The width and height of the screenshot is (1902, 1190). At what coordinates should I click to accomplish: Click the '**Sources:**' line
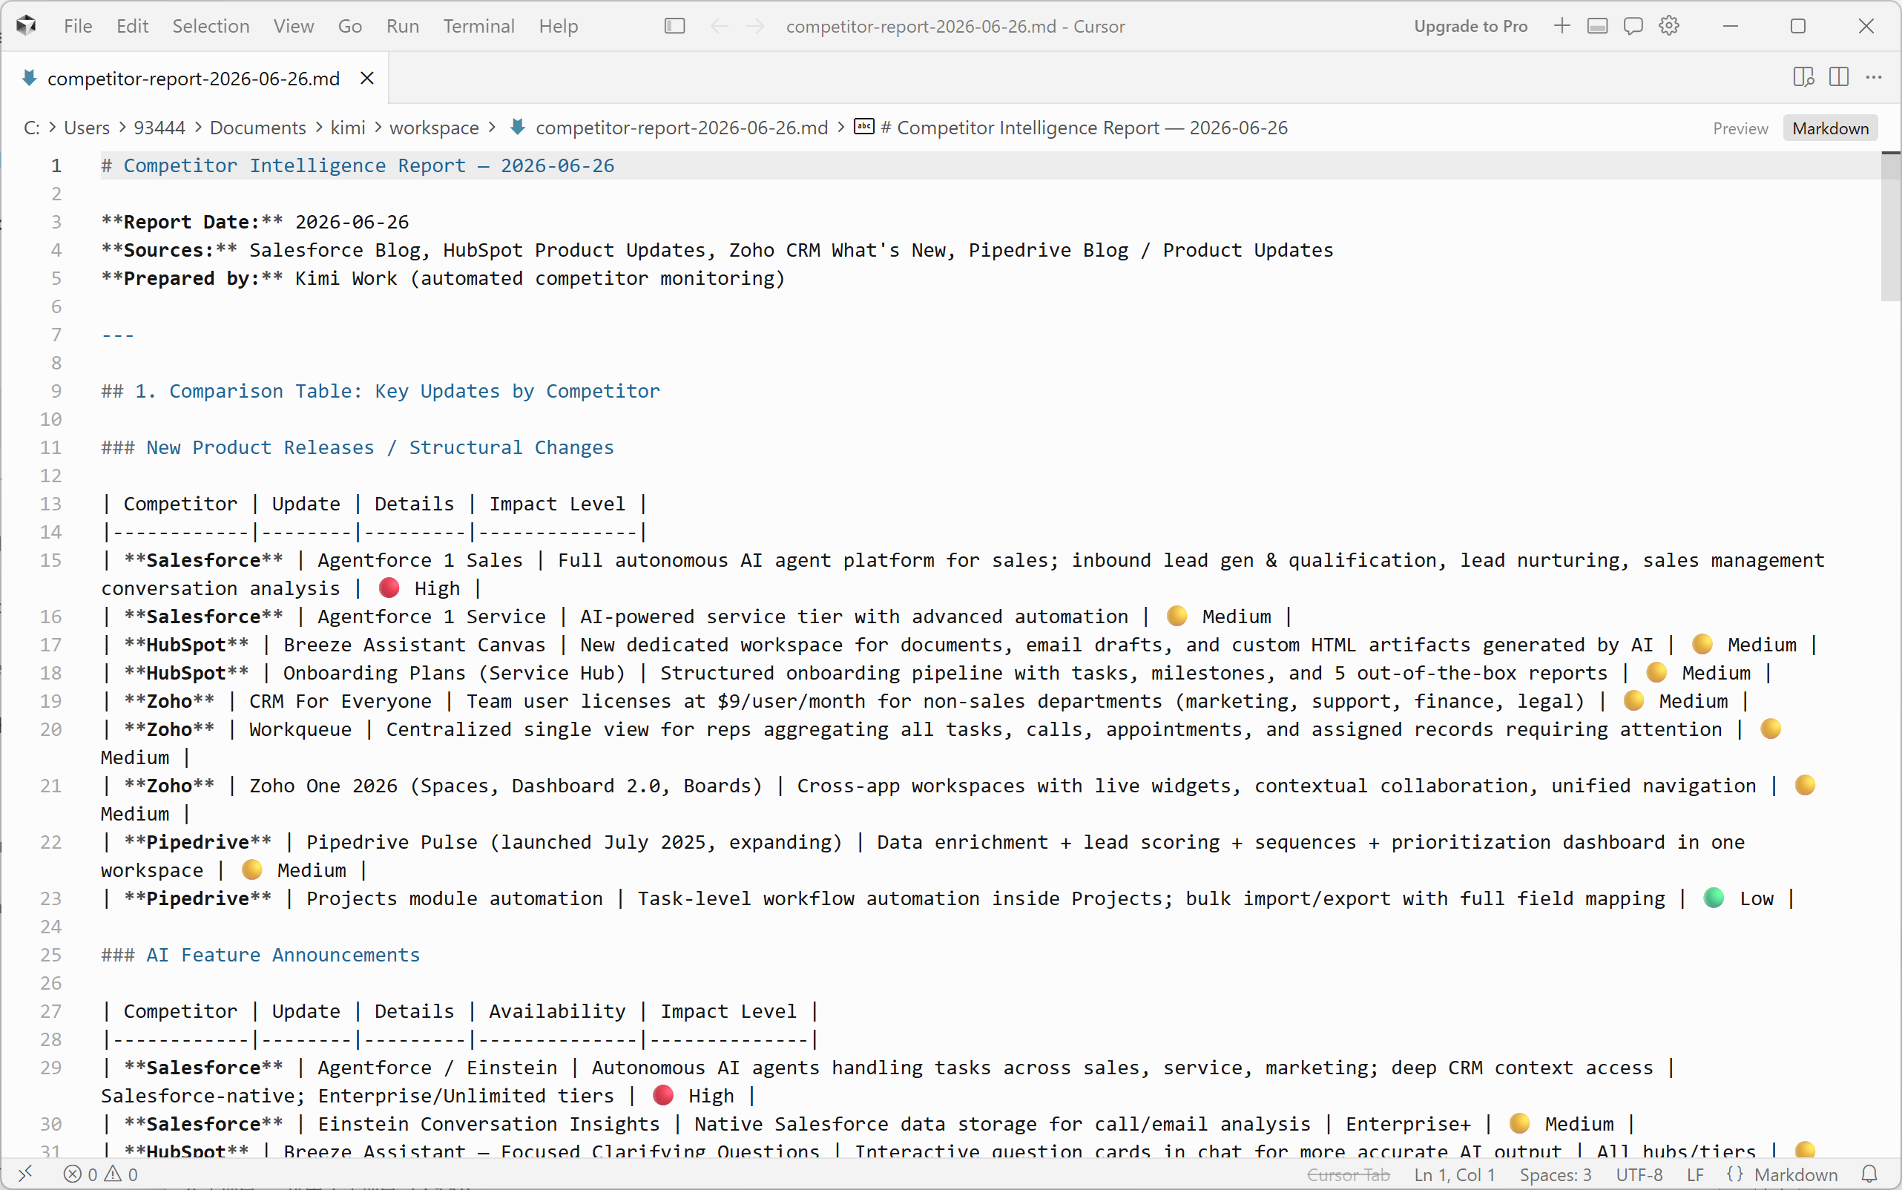tap(717, 250)
